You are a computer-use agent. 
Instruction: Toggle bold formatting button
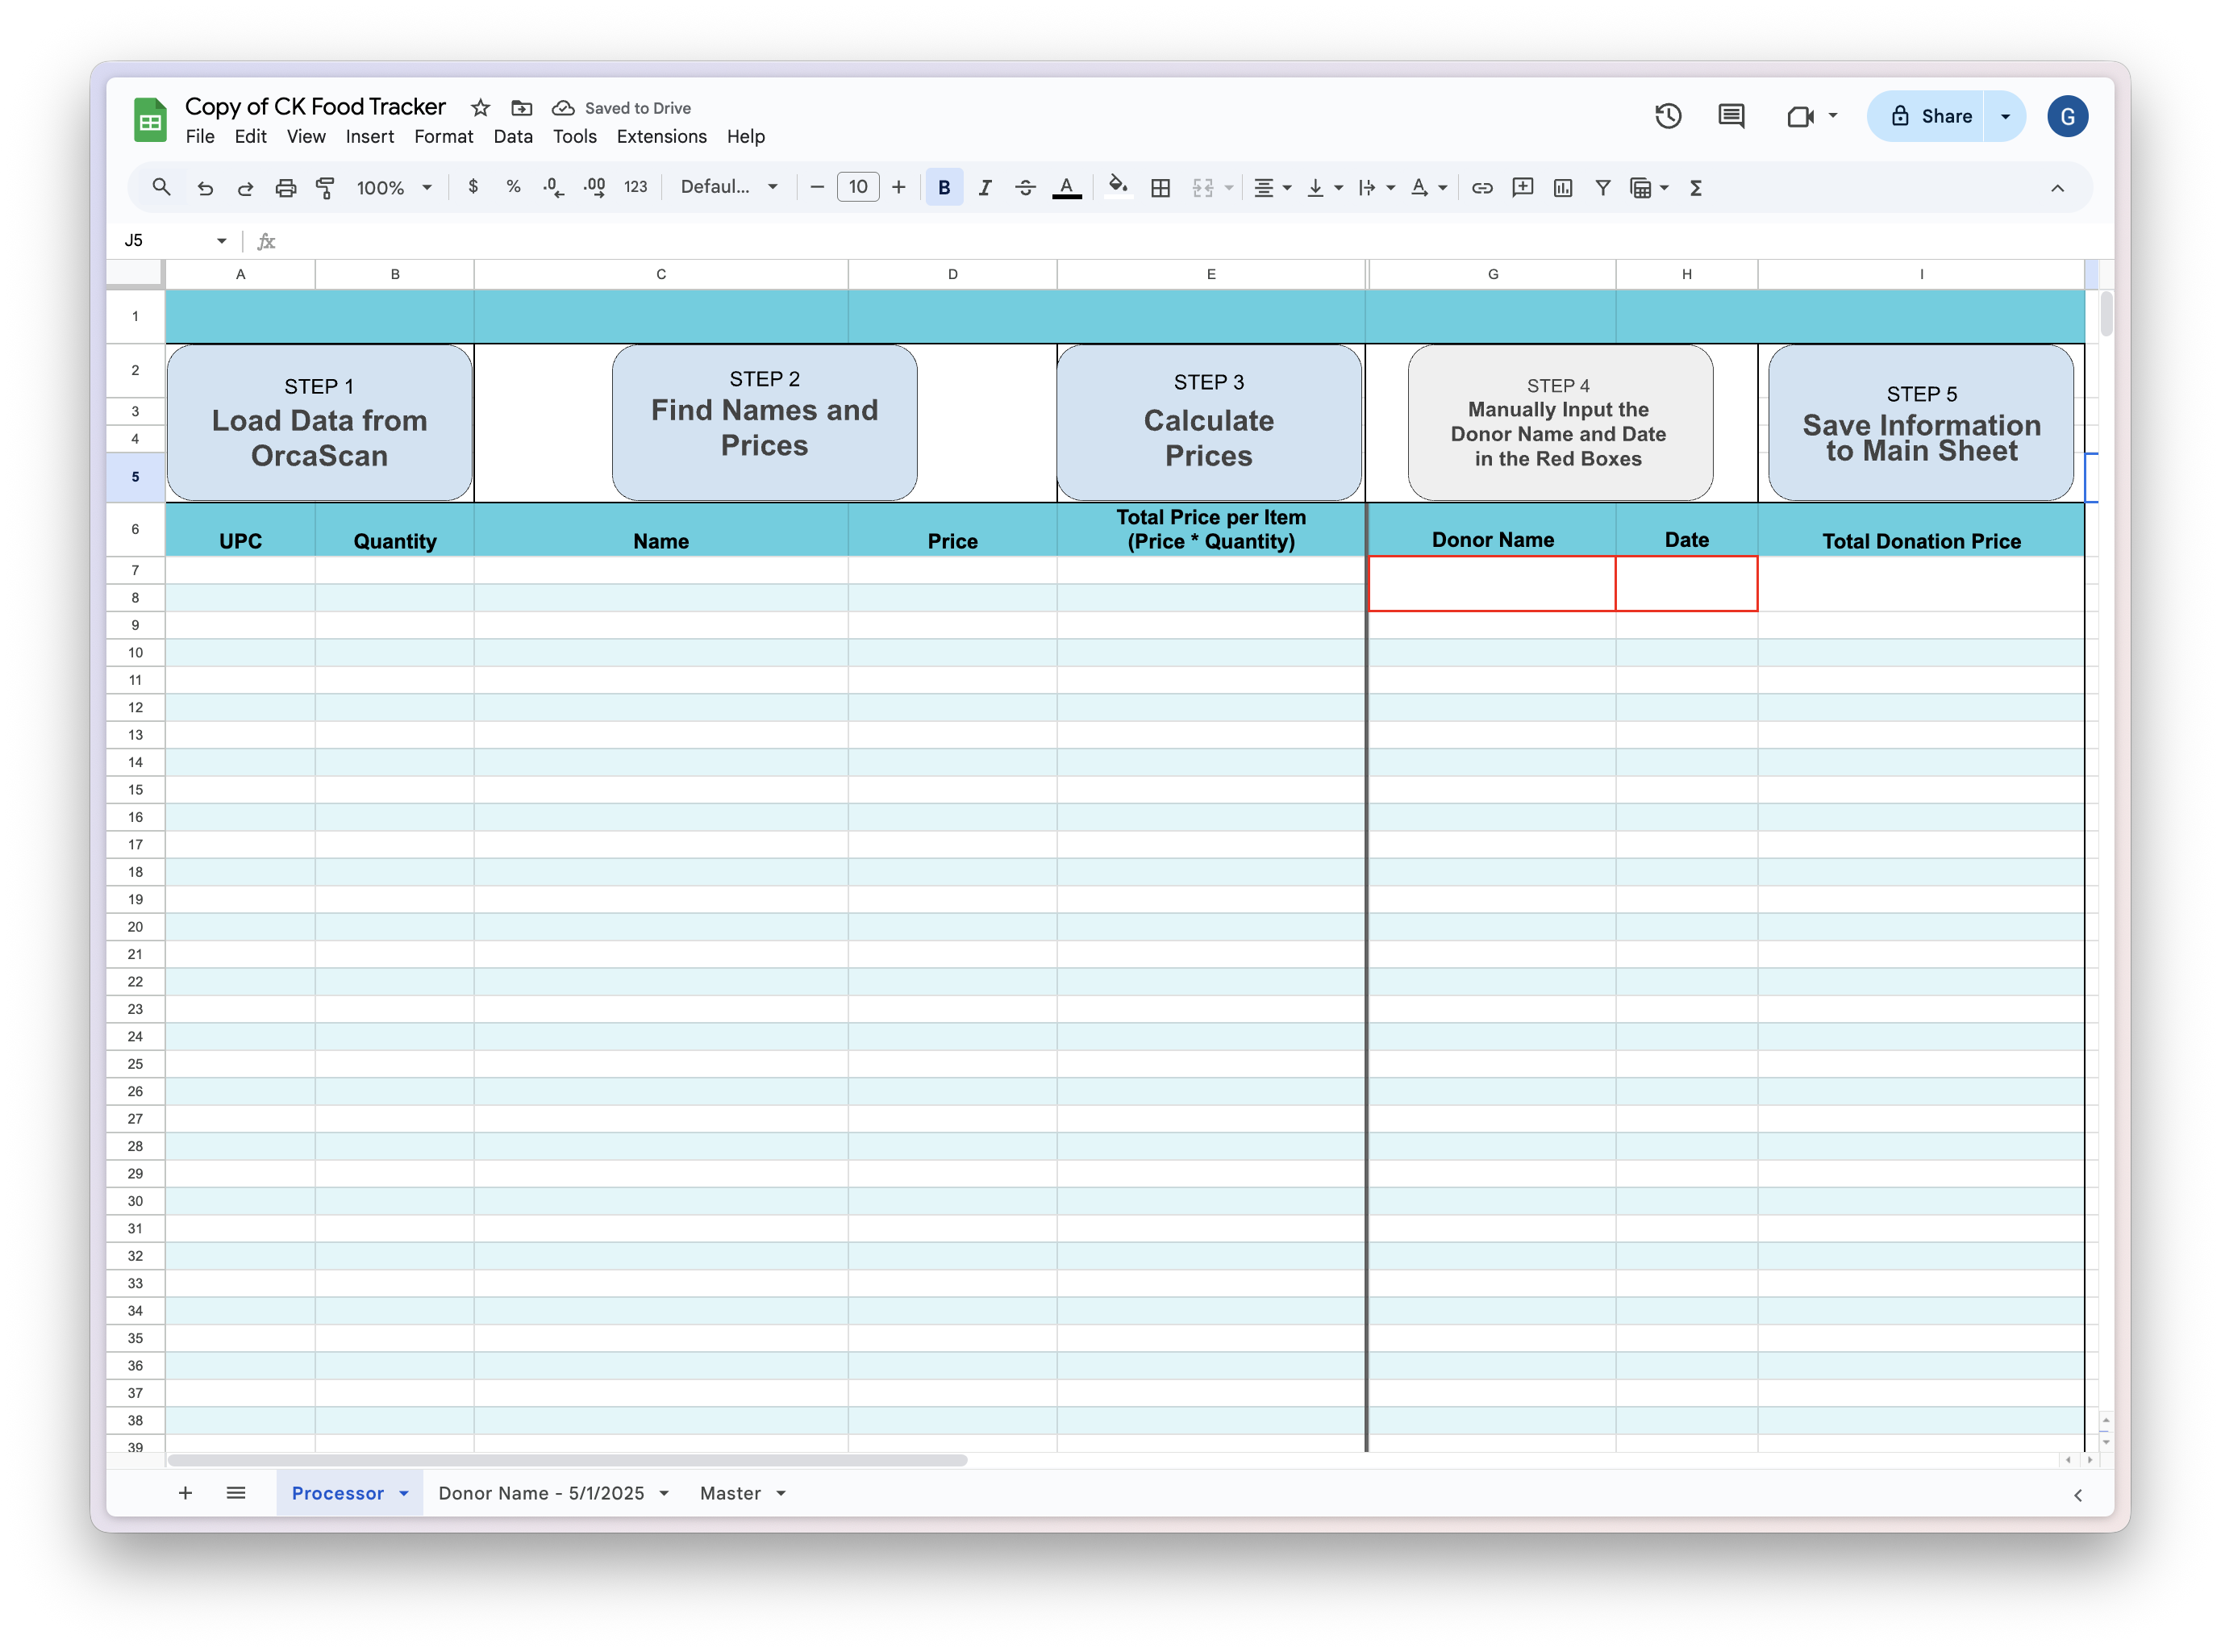click(x=944, y=187)
